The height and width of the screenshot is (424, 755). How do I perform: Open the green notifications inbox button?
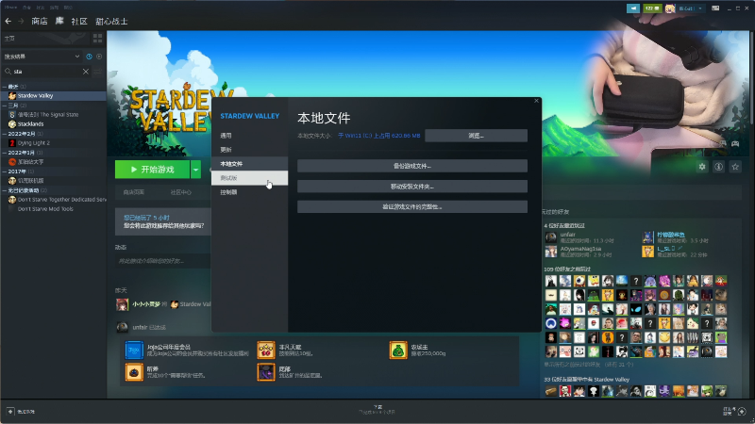tap(652, 8)
